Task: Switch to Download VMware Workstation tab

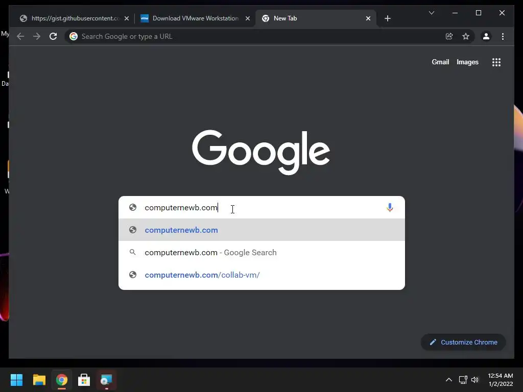Action: point(195,18)
